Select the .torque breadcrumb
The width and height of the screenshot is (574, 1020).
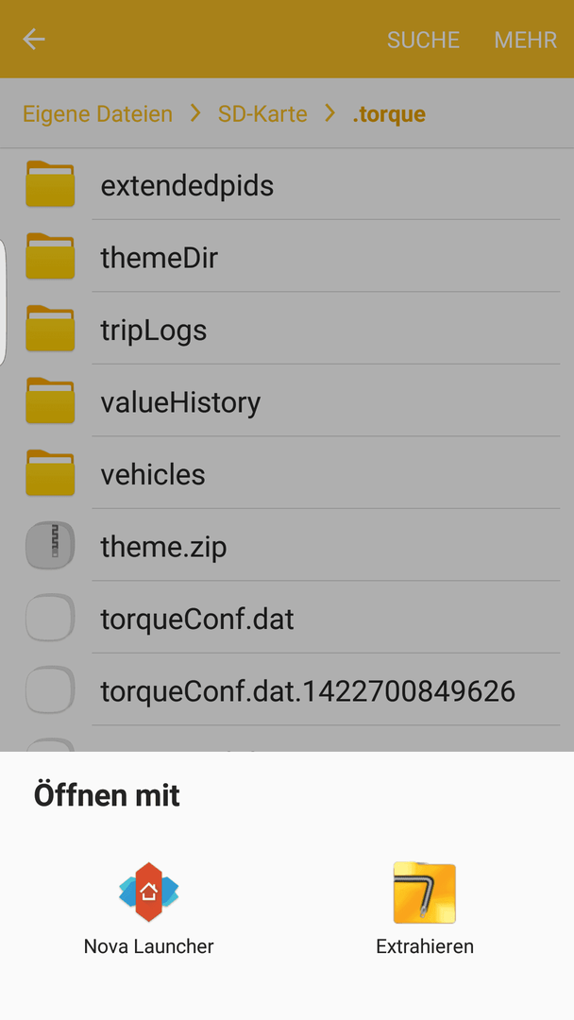tap(389, 114)
